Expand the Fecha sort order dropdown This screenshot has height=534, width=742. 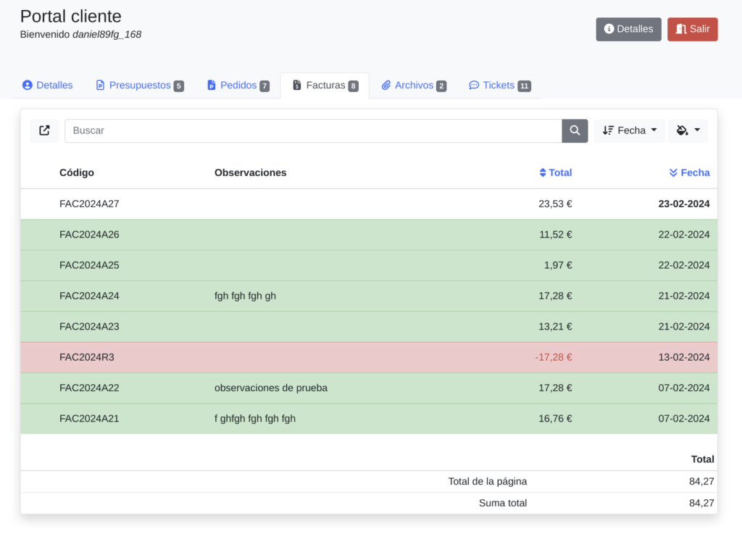(x=629, y=130)
